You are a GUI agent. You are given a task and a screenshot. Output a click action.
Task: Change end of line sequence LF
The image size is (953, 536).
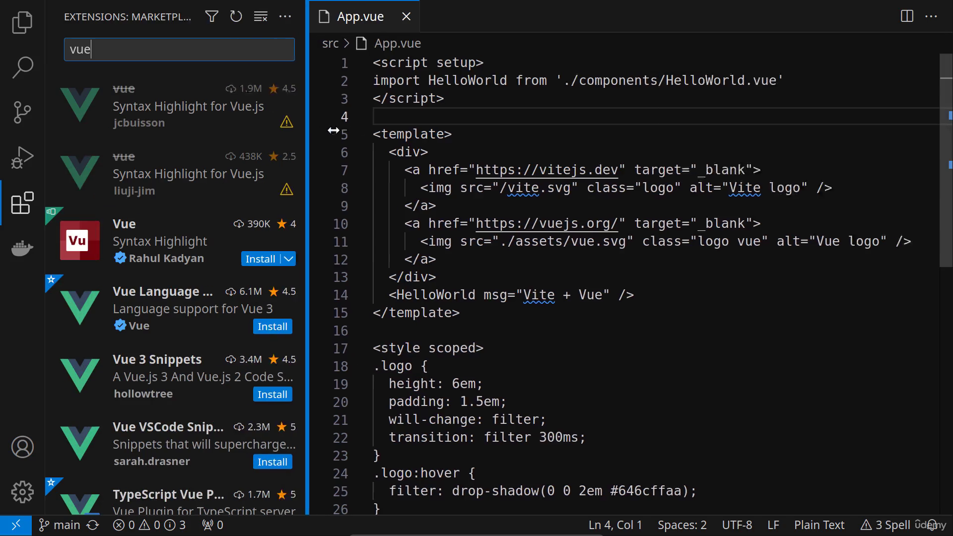pyautogui.click(x=773, y=525)
